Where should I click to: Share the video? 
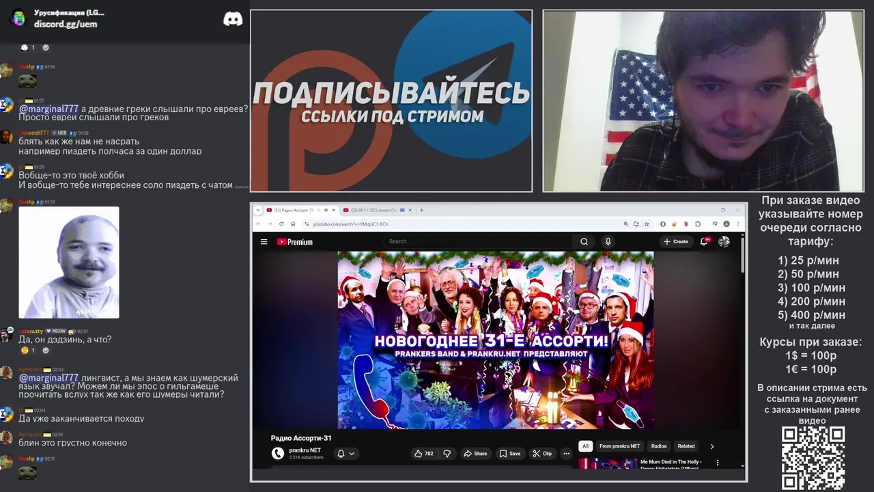coord(475,453)
